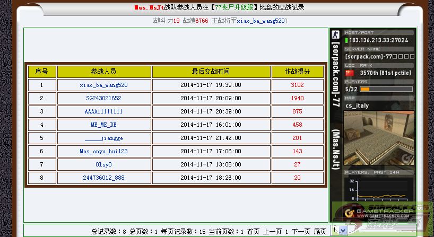The width and height of the screenshot is (434, 237).
Task: Click the China flag icon
Action: 350,73
